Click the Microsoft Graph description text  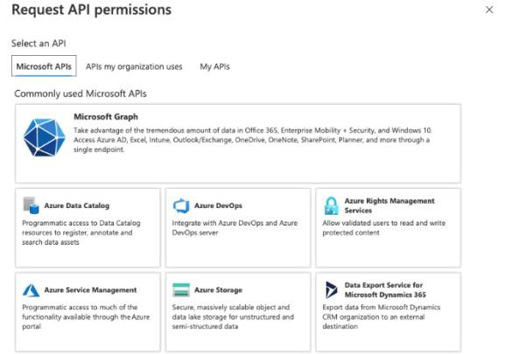(x=253, y=140)
